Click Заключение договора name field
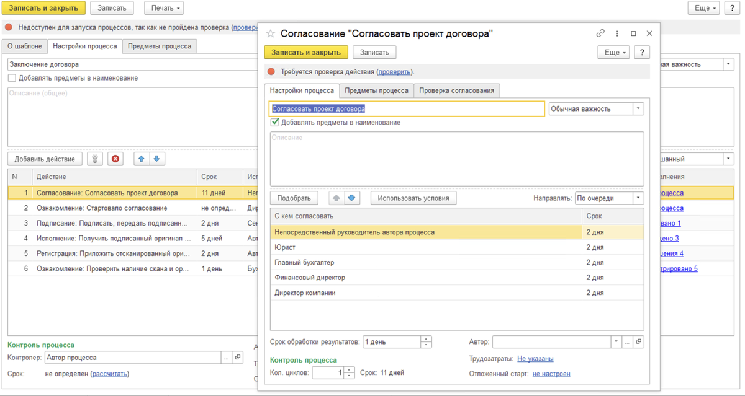 tap(133, 64)
